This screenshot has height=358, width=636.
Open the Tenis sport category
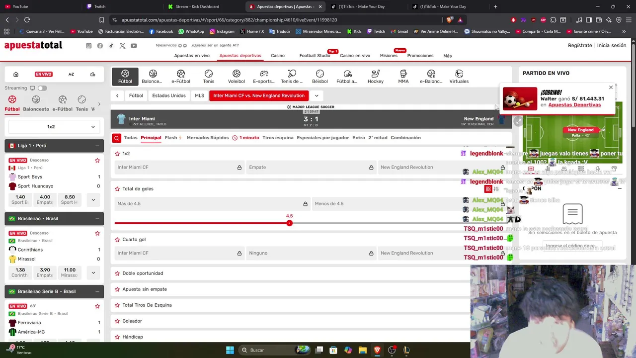(209, 77)
